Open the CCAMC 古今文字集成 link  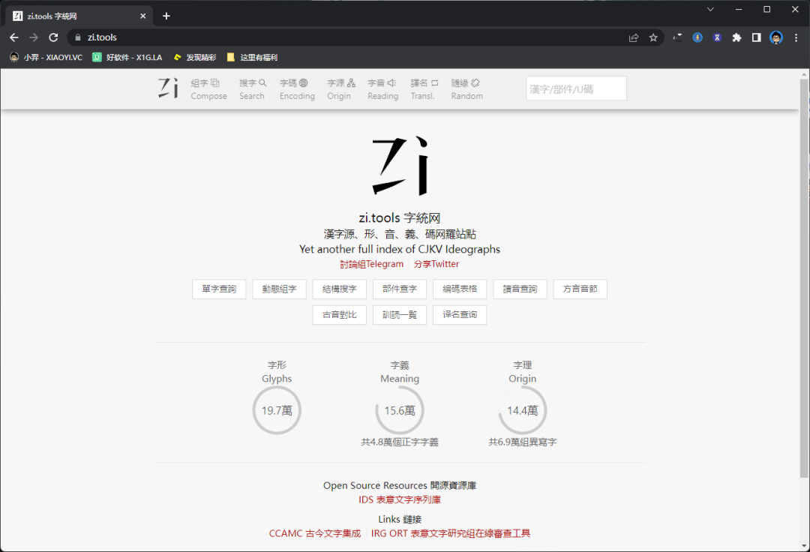click(x=314, y=533)
